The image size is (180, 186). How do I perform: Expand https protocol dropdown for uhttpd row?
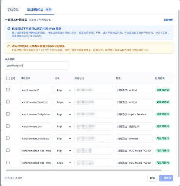pos(63,102)
